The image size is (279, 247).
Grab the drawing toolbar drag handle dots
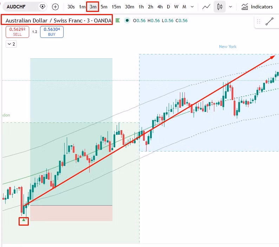(259, 21)
